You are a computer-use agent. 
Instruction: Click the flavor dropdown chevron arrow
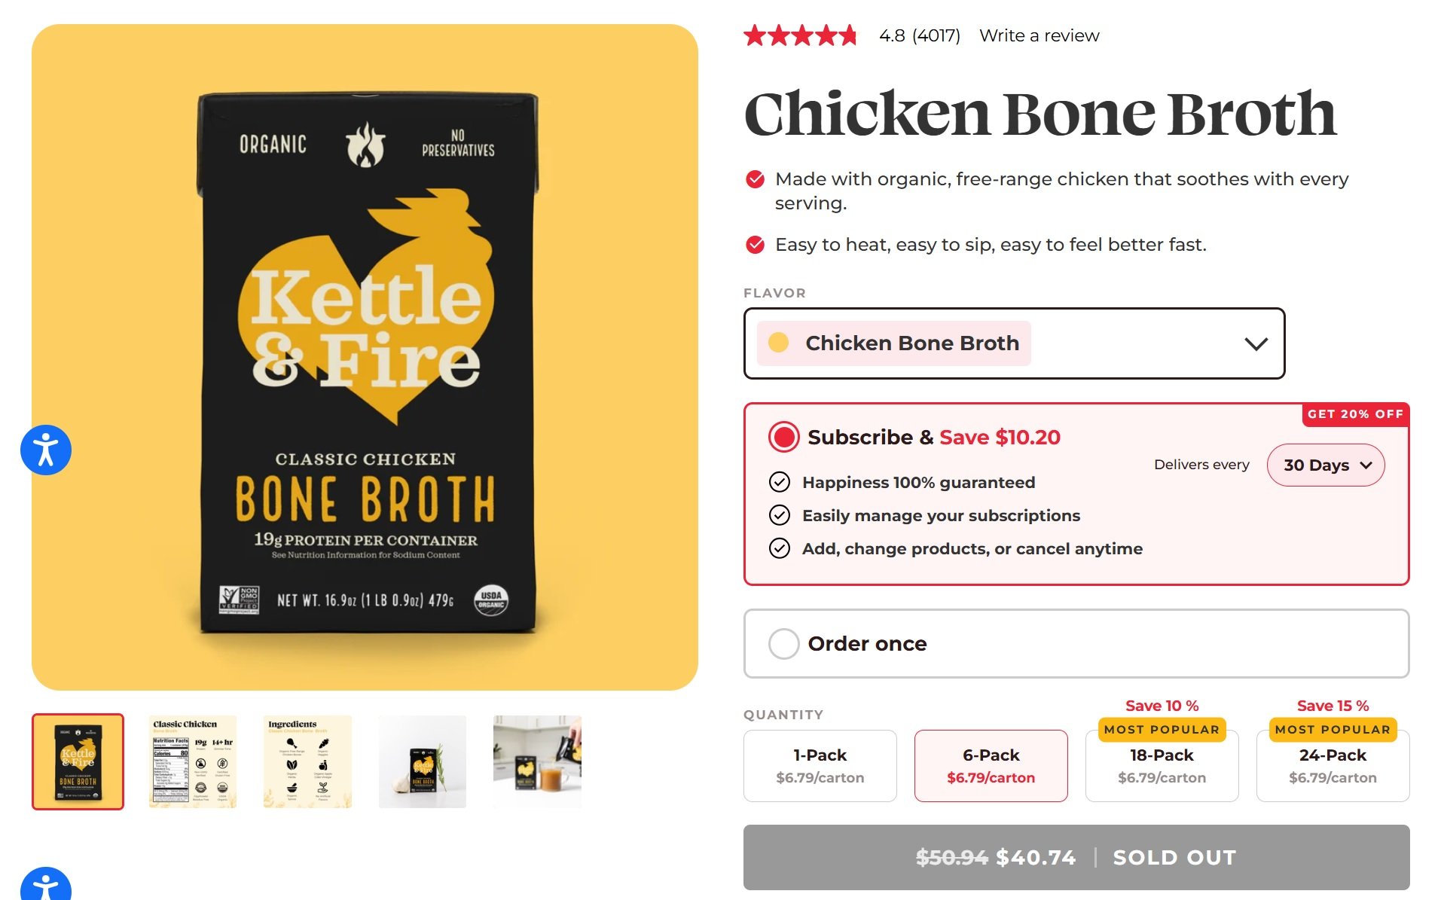click(1256, 344)
